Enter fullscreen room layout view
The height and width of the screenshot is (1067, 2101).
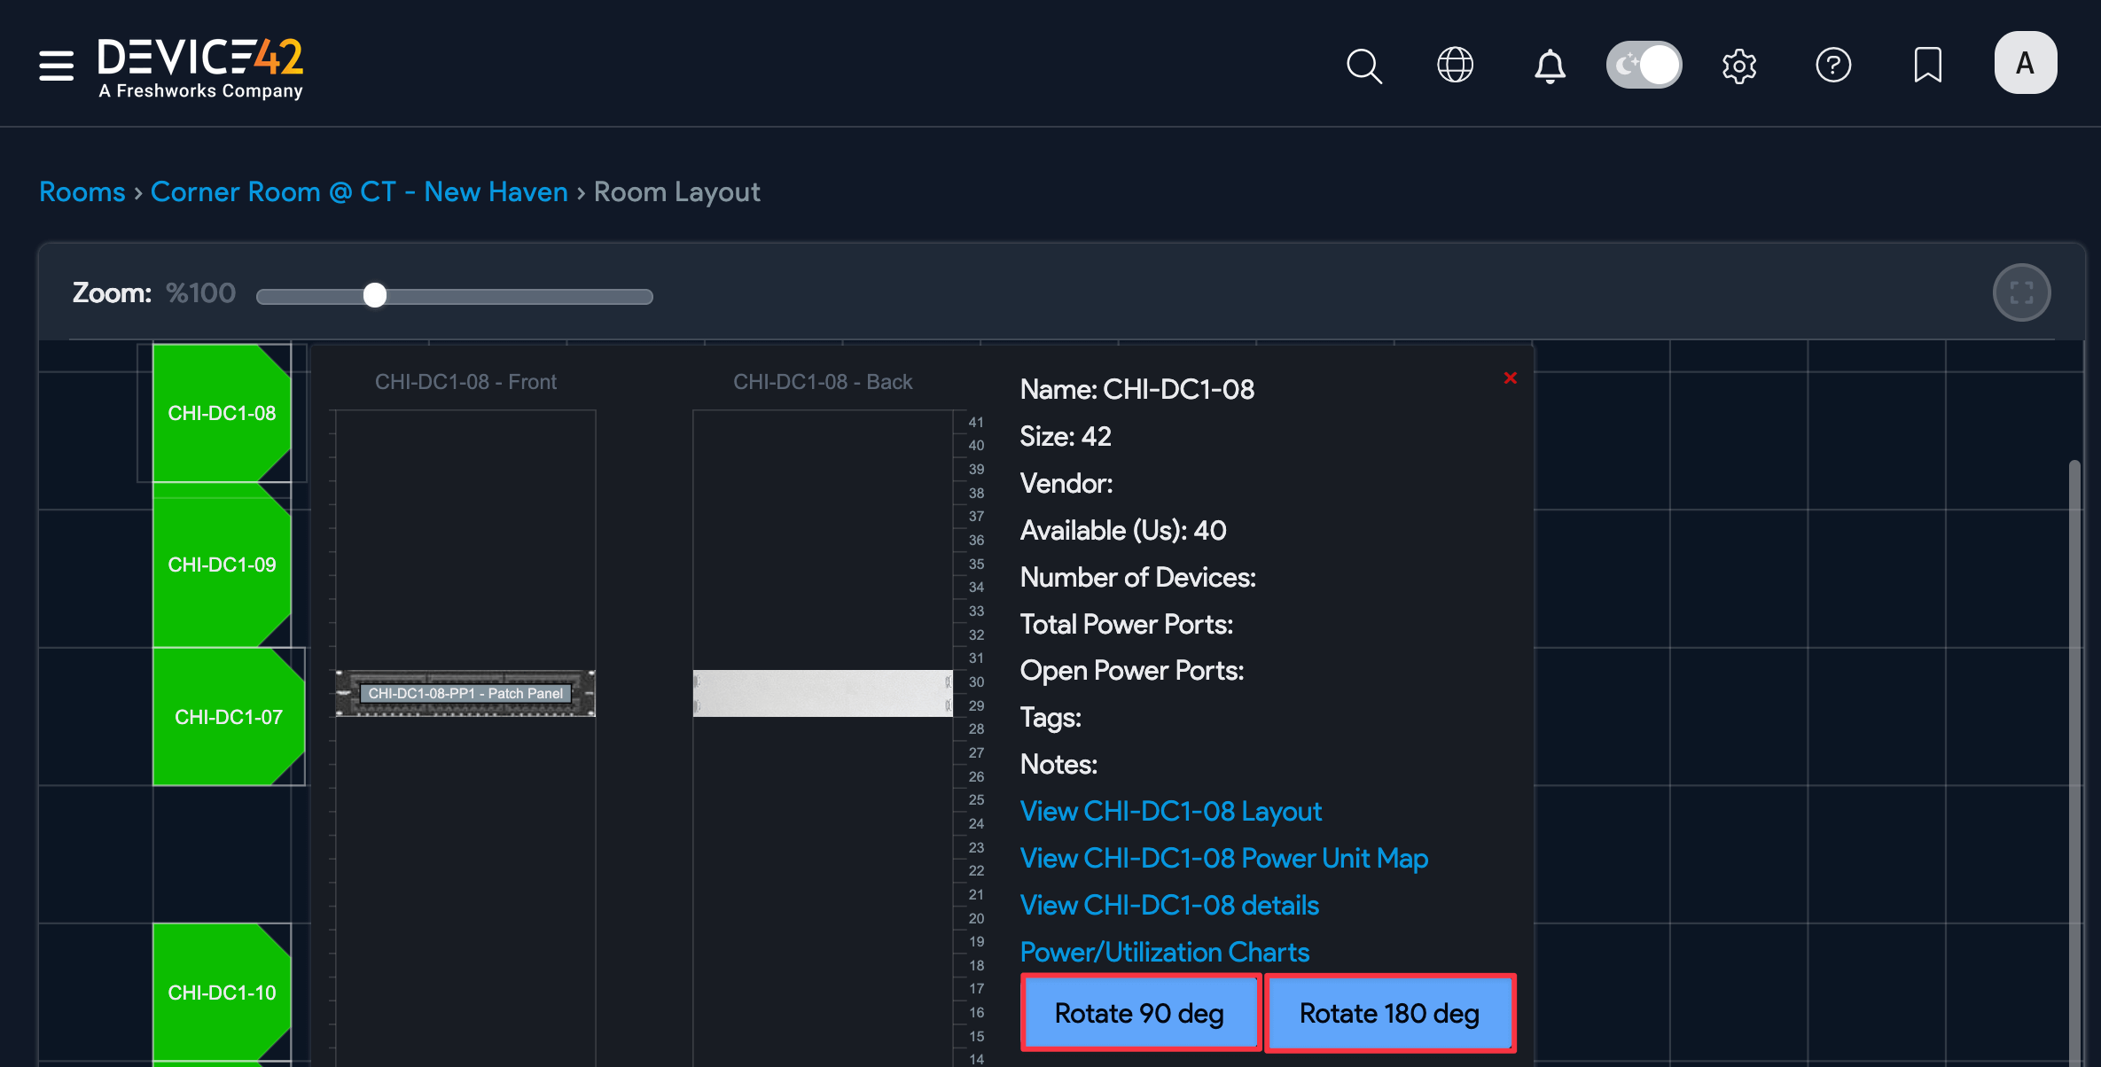2021,292
